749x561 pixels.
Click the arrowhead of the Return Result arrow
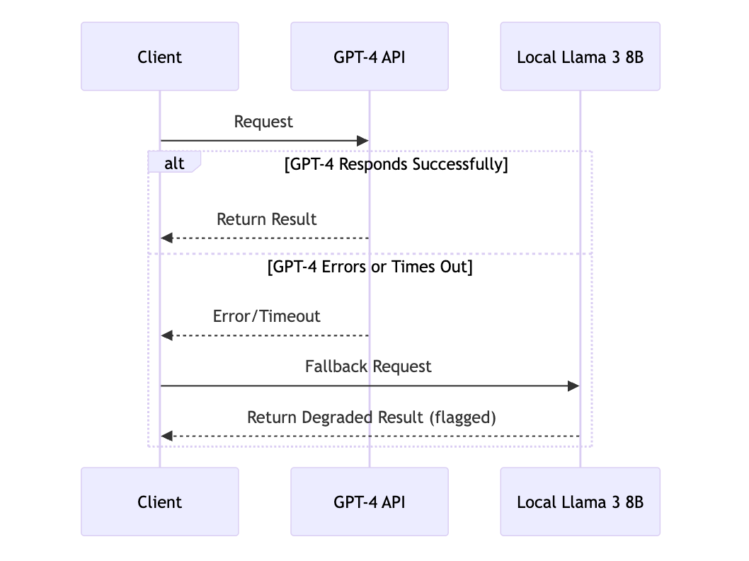pos(166,238)
